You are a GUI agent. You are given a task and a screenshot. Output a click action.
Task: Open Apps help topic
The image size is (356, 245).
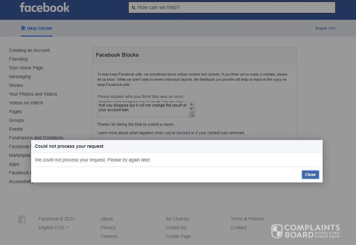click(14, 164)
